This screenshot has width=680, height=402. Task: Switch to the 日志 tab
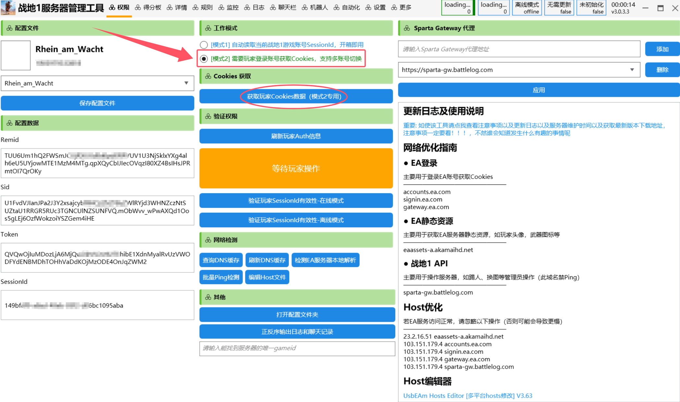tap(254, 7)
